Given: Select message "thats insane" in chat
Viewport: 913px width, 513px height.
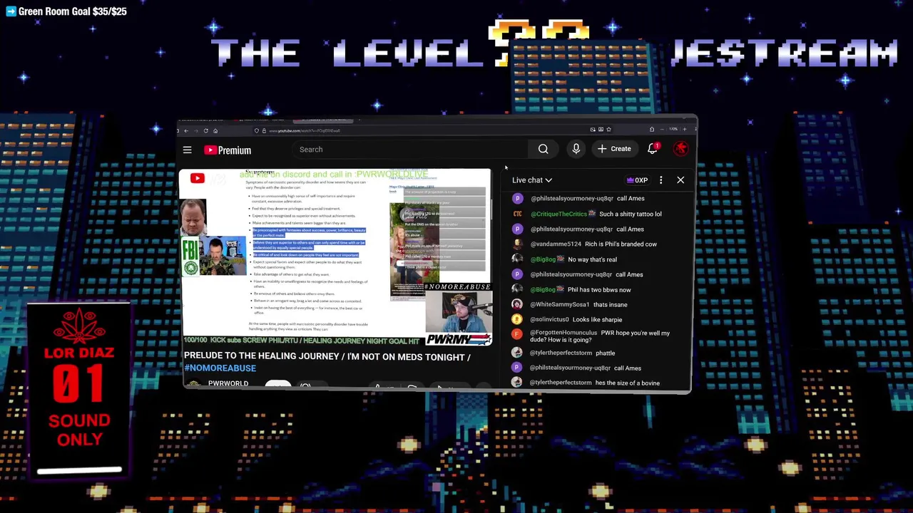Looking at the screenshot, I should (x=610, y=305).
